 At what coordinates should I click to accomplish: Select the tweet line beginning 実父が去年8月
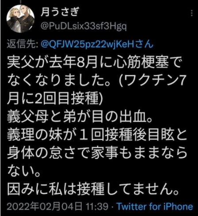(95, 62)
